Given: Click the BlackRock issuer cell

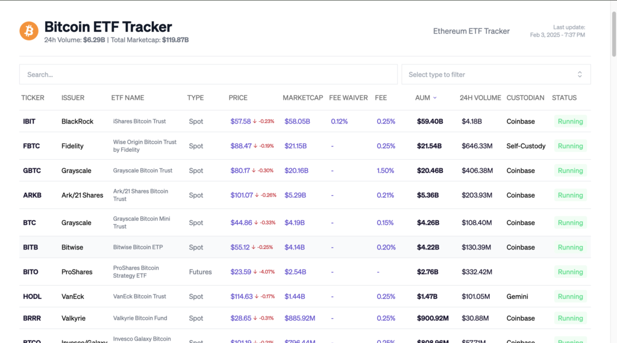Looking at the screenshot, I should 77,121.
